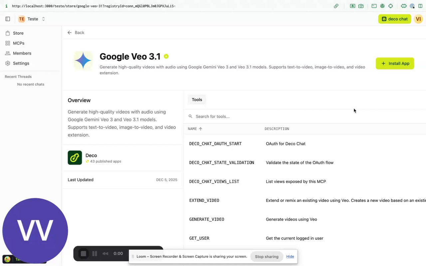
Task: Select the DECO_CHAT_OAUTH_START tool row
Action: click(305, 144)
